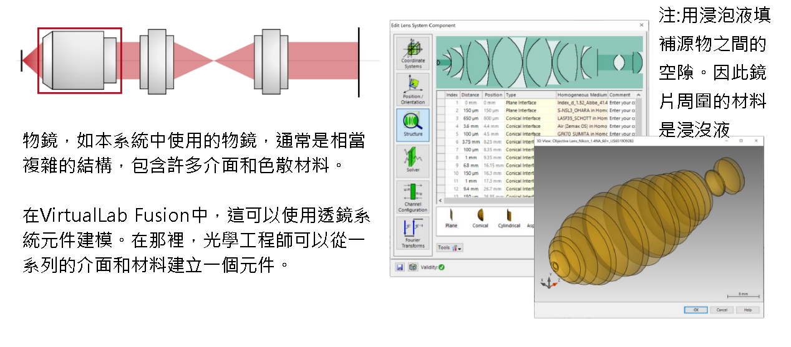This screenshot has height=347, width=791.
Task: Select the 'S-NSL3_OHARA' medium cell
Action: [581, 110]
